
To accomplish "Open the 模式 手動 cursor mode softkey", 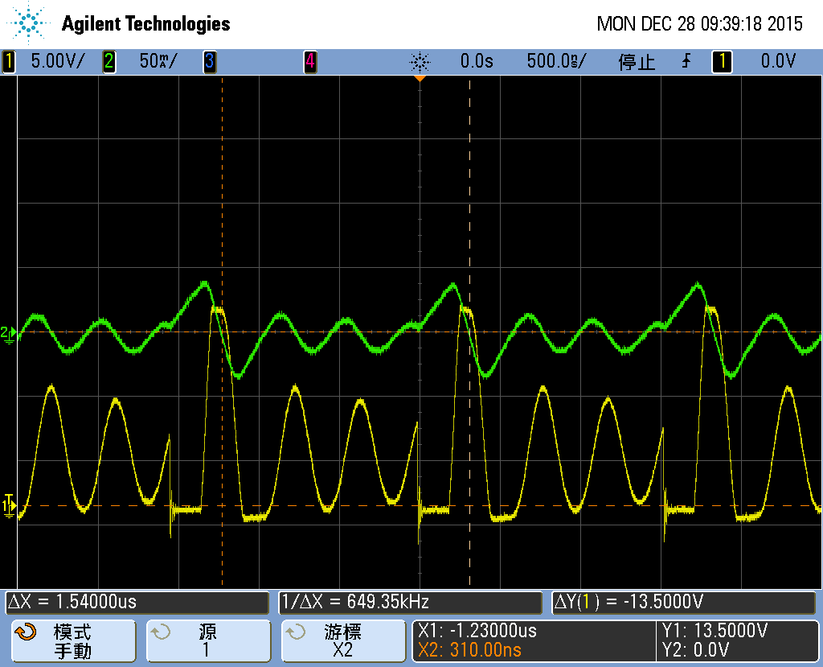I will [x=73, y=641].
